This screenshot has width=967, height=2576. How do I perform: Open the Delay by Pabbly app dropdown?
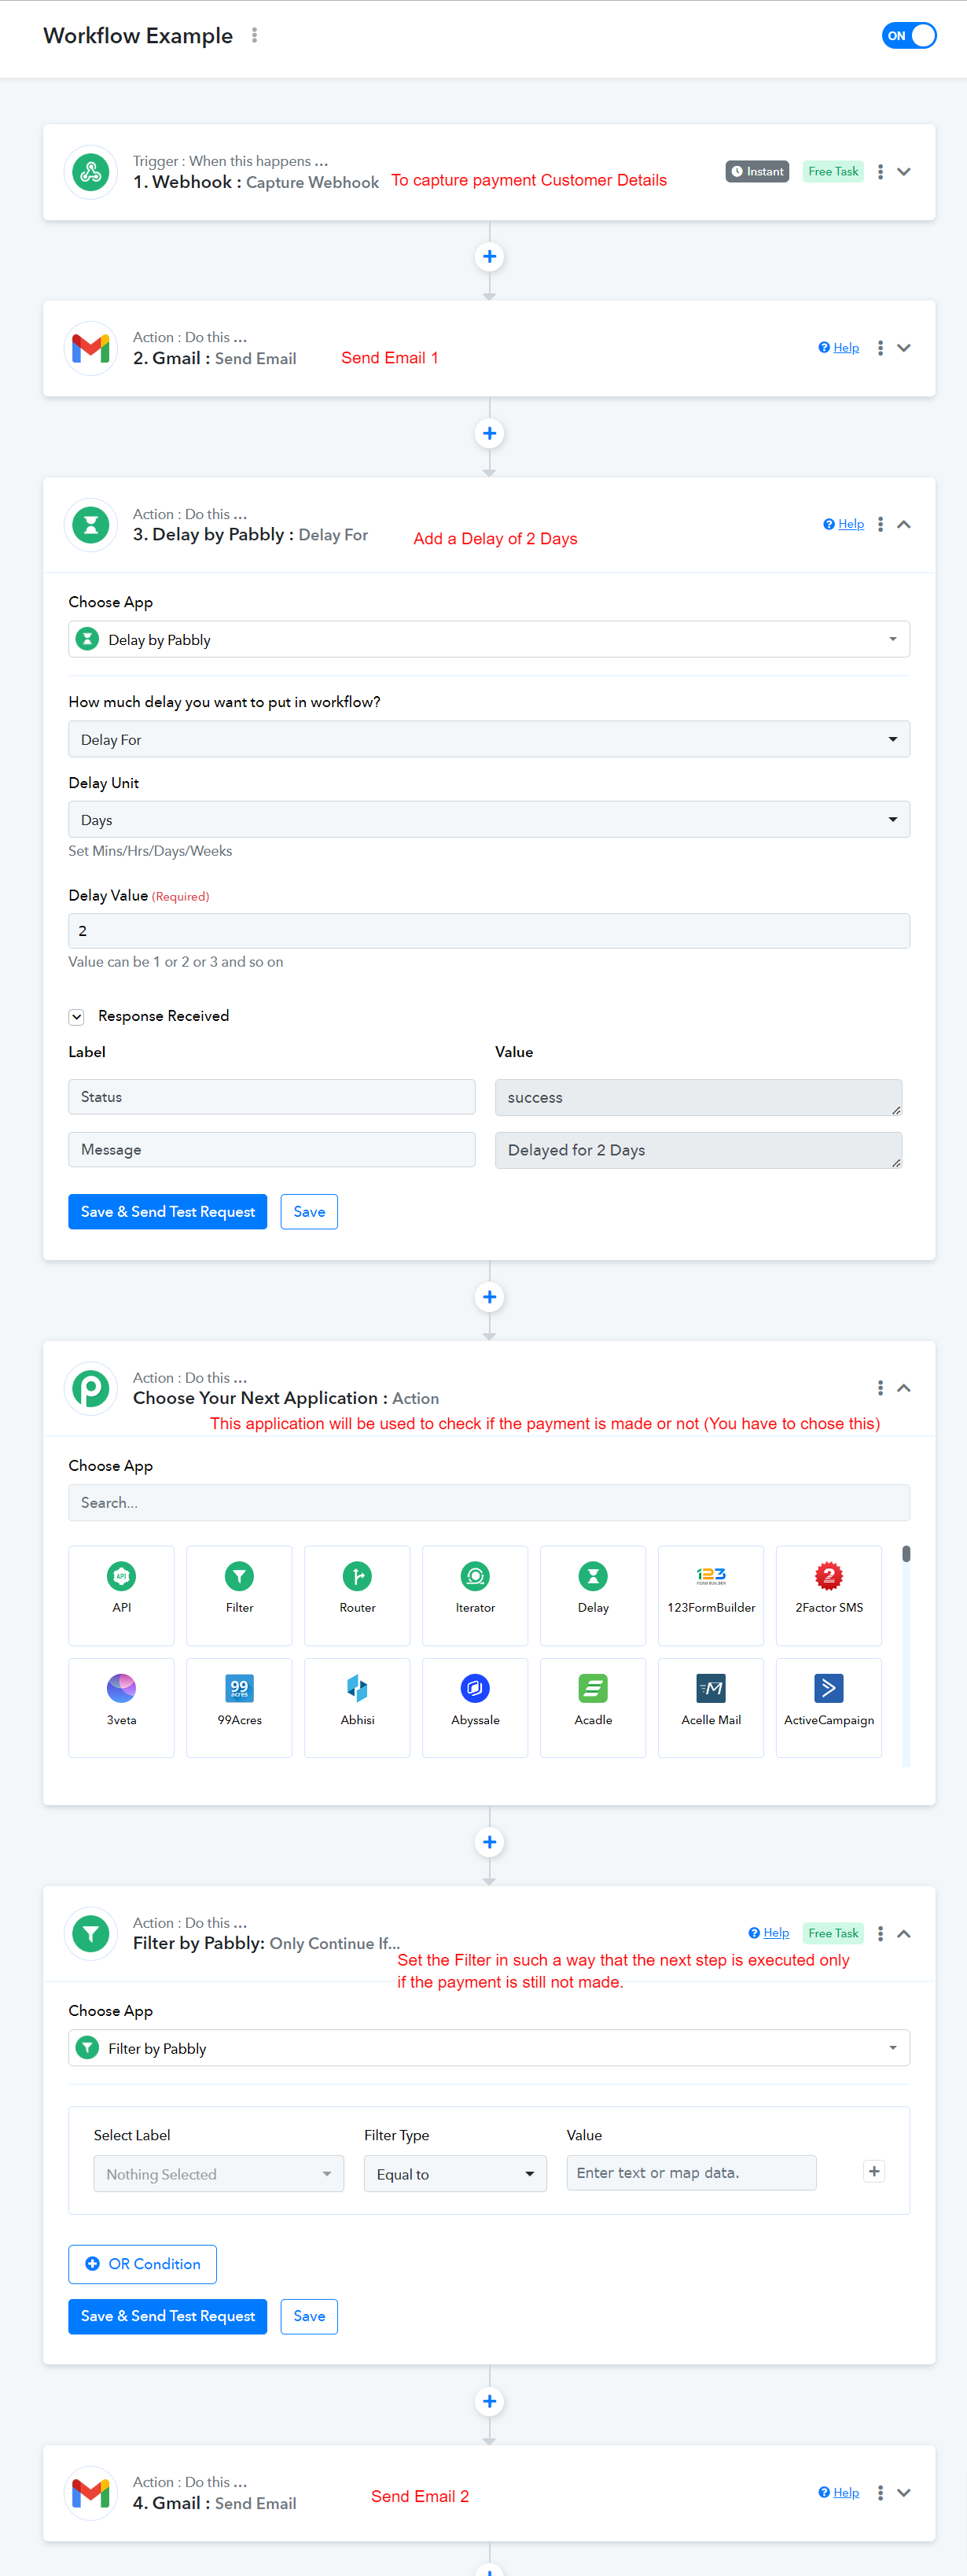[x=489, y=640]
